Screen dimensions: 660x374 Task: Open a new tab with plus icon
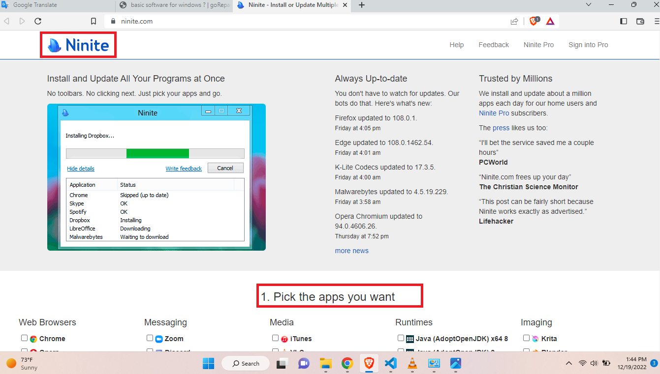tap(362, 5)
